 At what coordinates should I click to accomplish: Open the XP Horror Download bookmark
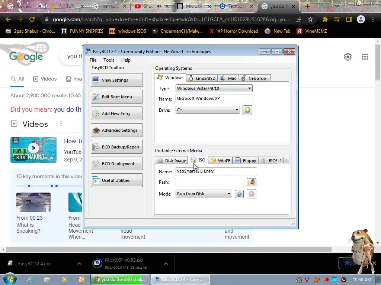(234, 31)
